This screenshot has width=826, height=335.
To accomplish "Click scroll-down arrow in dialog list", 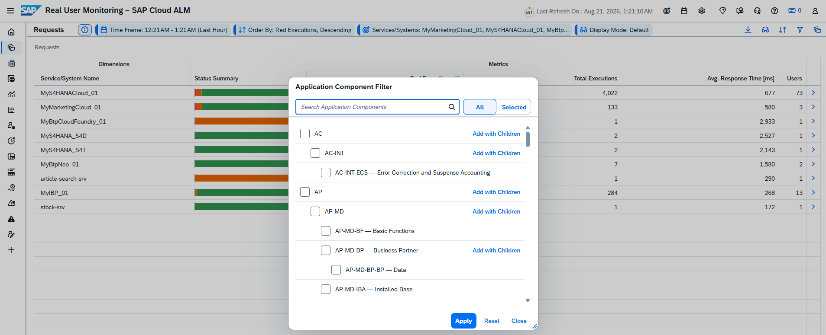I will [x=528, y=300].
